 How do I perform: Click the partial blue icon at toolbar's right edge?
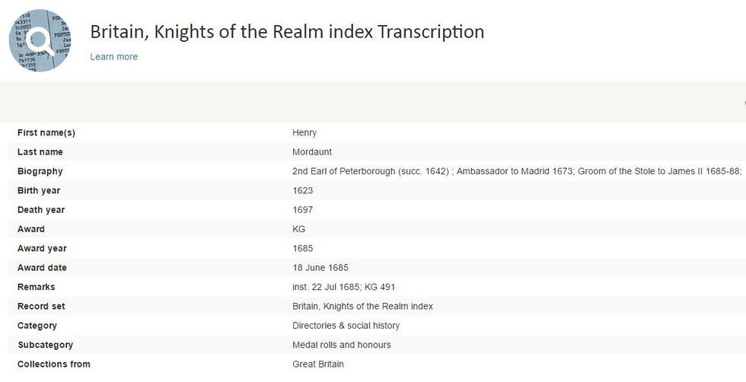click(744, 102)
